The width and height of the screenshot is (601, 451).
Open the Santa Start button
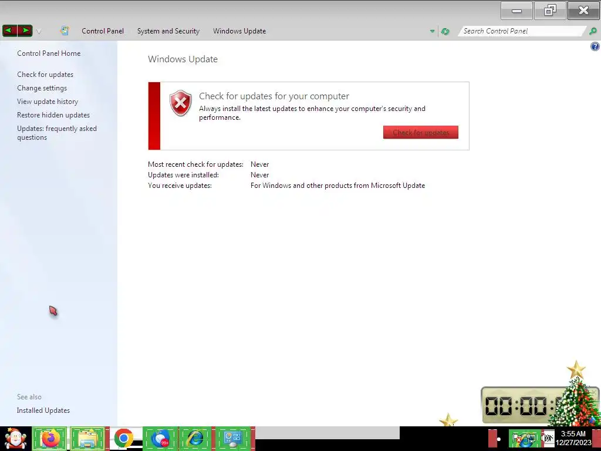coord(15,439)
